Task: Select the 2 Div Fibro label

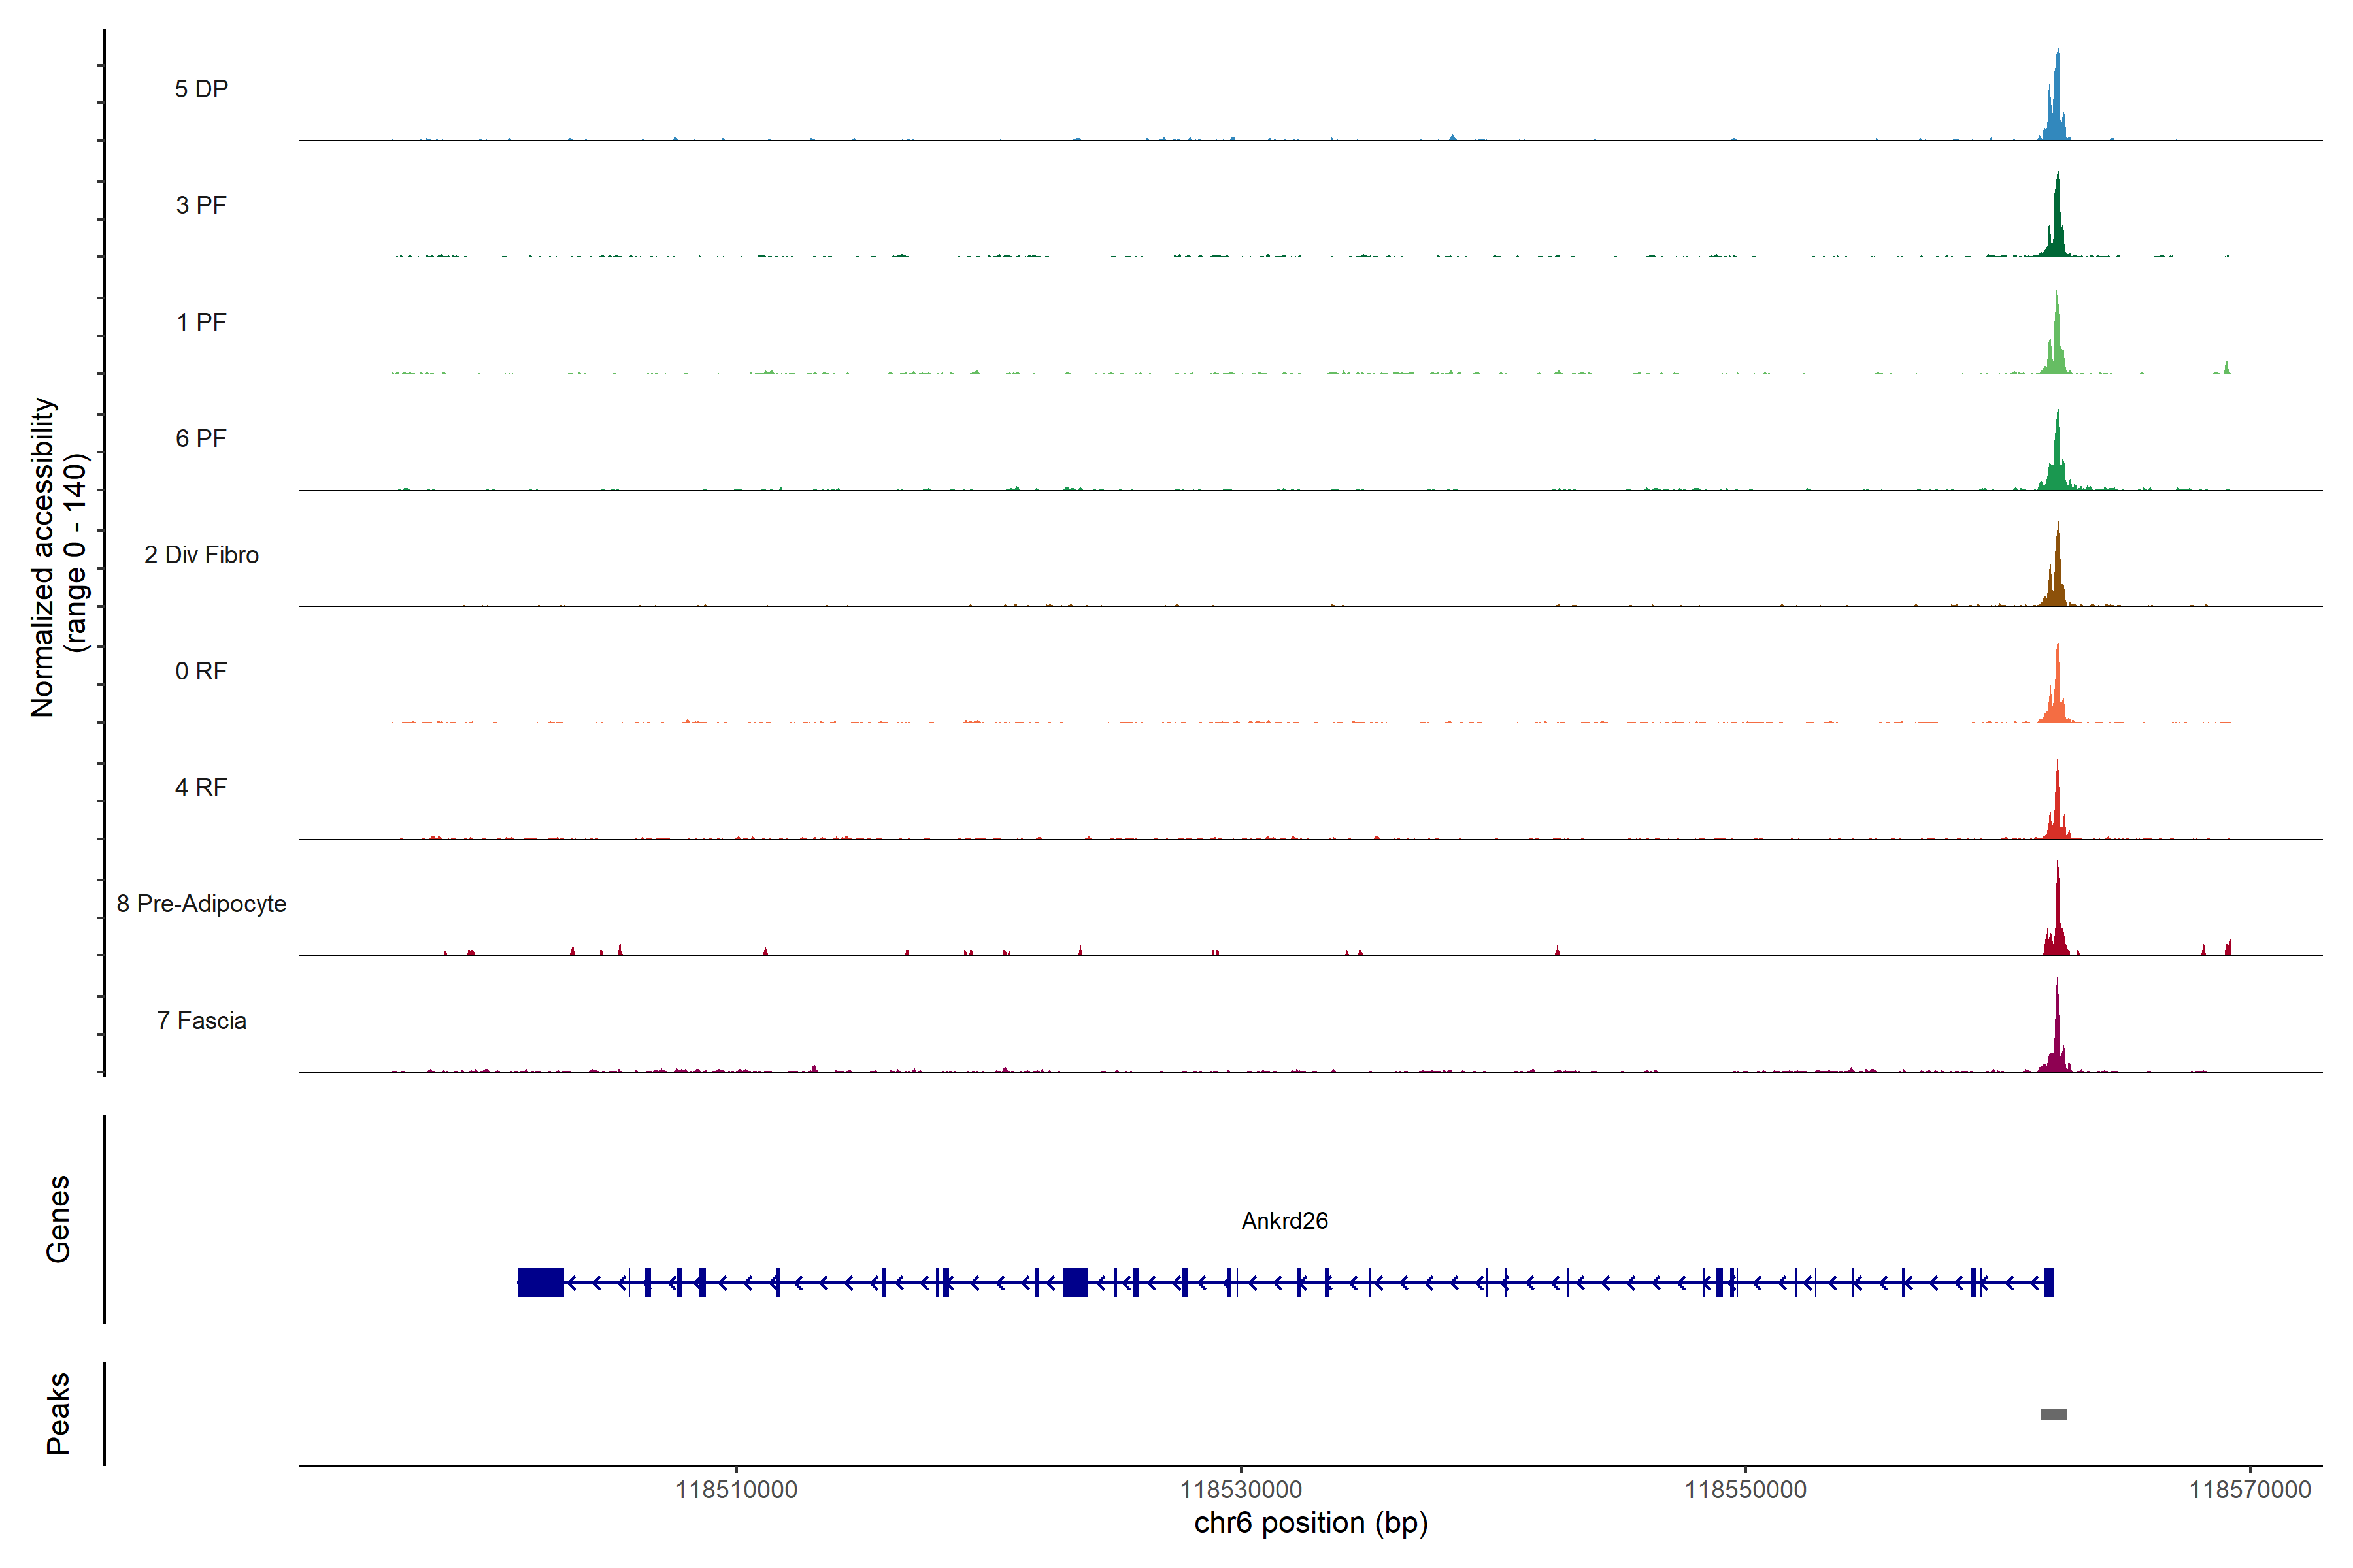Action: click(201, 555)
